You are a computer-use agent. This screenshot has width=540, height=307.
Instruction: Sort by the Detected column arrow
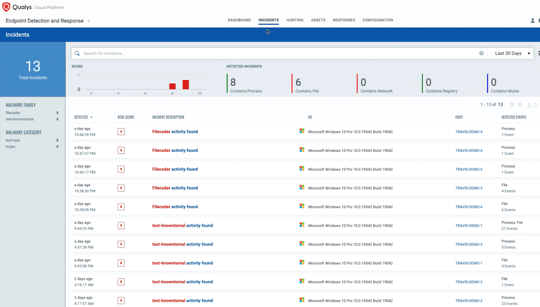[91, 118]
